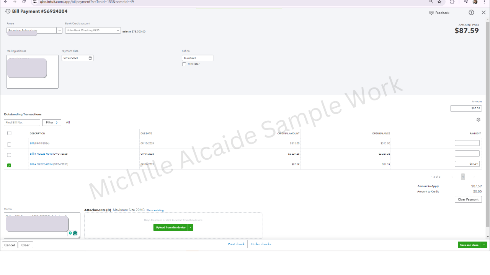Reload the page in the browser
This screenshot has height=275, width=490.
click(24, 2)
